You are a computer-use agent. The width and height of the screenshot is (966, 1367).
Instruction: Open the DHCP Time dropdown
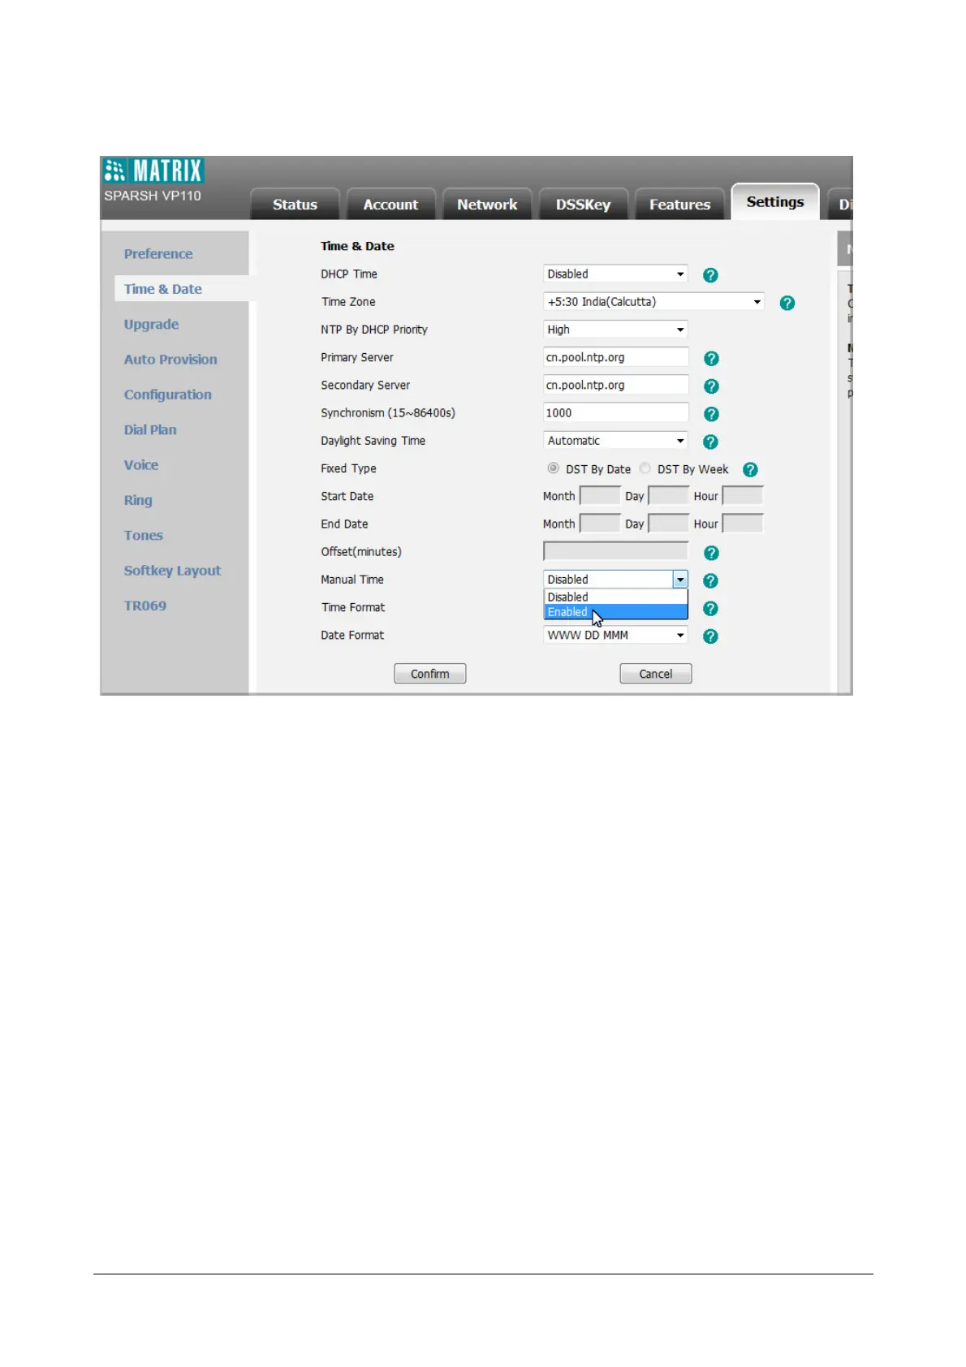[x=615, y=274]
